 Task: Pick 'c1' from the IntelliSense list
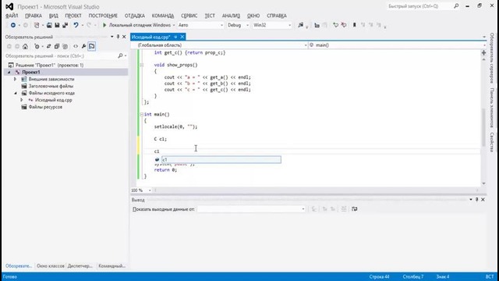(221, 159)
